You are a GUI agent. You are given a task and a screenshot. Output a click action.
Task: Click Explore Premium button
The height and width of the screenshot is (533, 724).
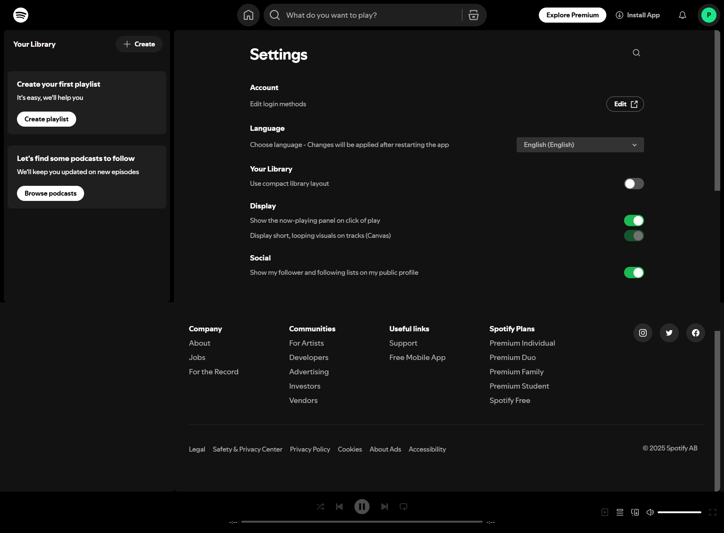pos(572,15)
